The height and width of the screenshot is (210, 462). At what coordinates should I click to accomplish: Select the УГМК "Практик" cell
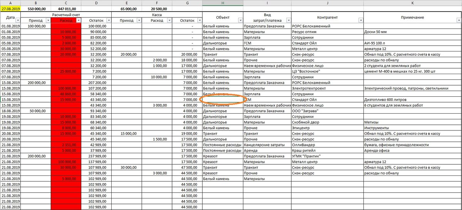pos(327,156)
